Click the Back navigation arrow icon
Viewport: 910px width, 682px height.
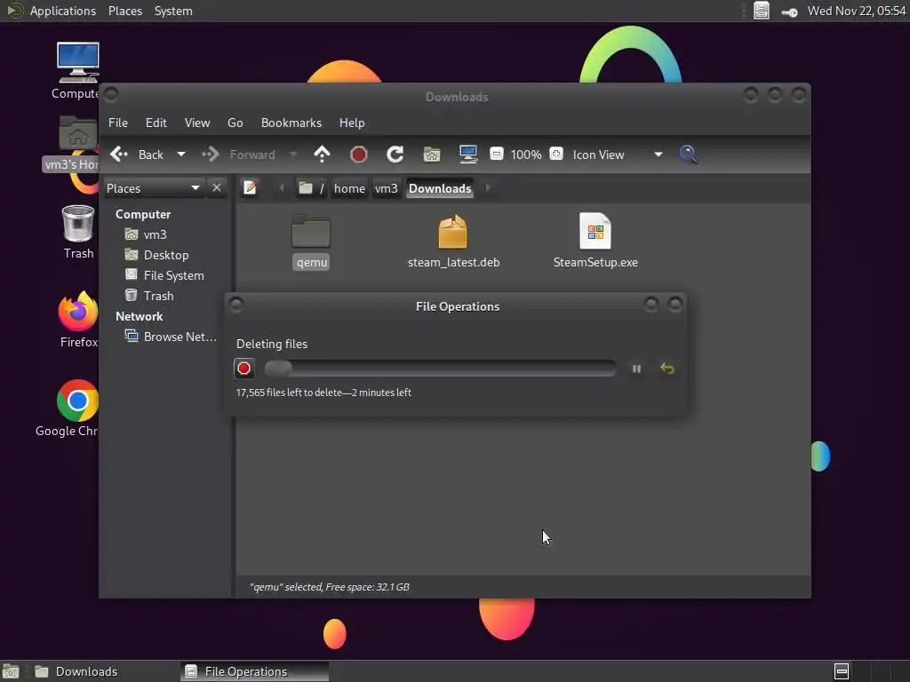point(119,155)
